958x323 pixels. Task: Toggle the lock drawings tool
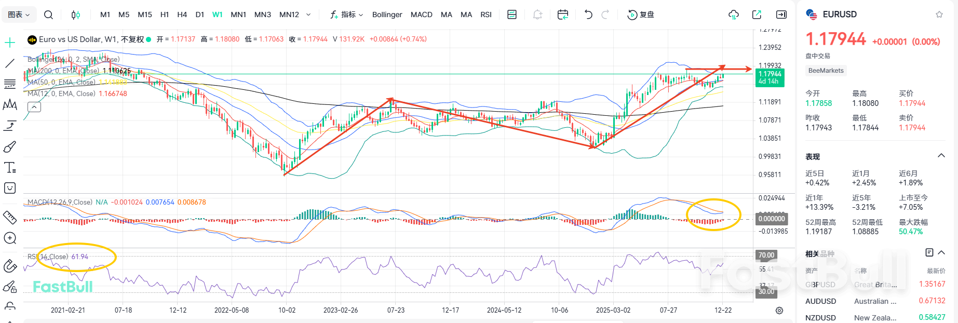(10, 306)
